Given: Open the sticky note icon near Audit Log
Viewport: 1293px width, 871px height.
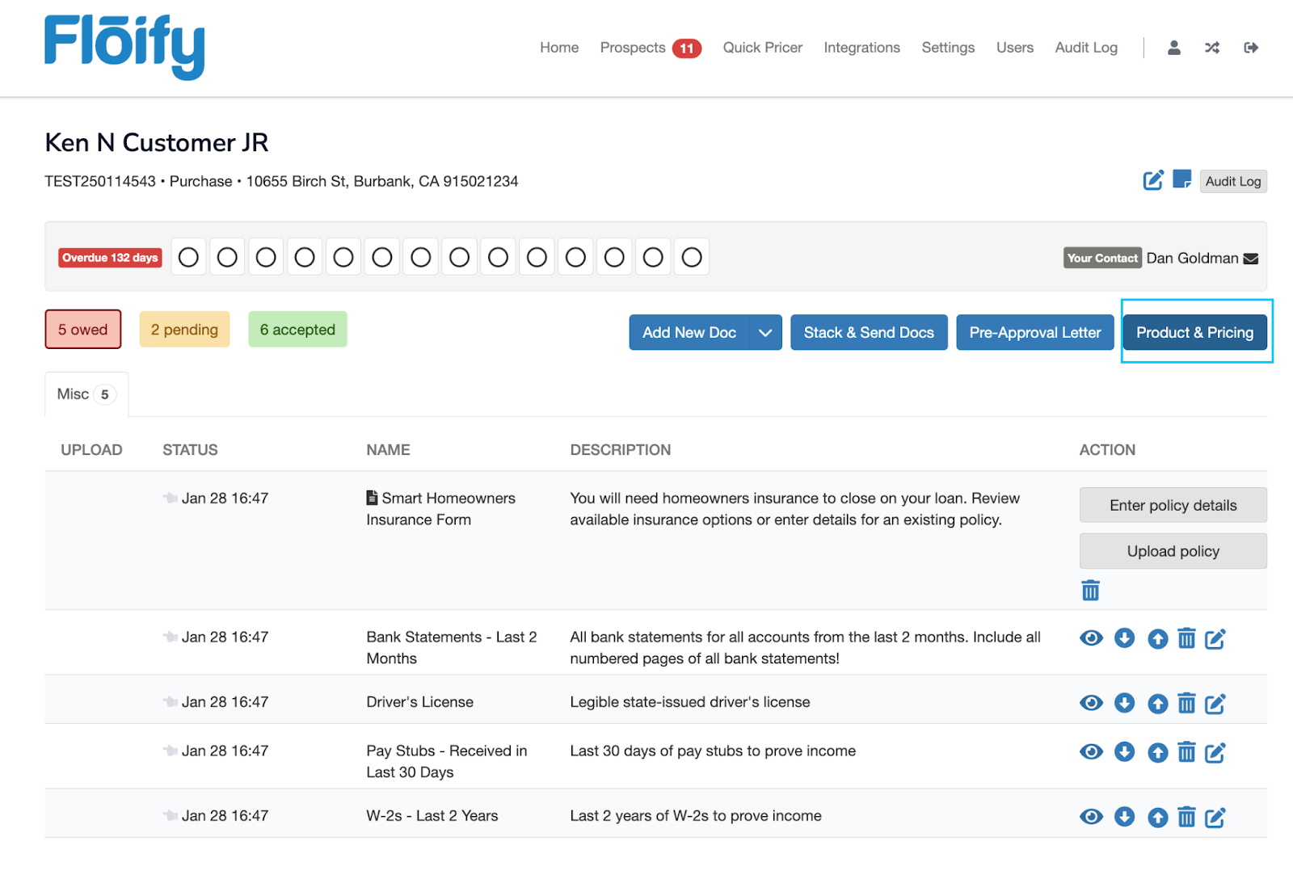Looking at the screenshot, I should (x=1181, y=179).
